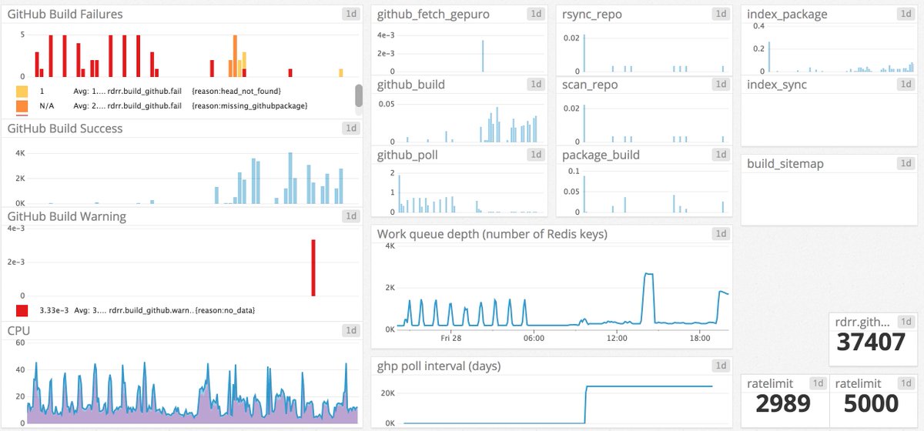
Task: Click the 3.33e-3 legend value
Action: 53,310
